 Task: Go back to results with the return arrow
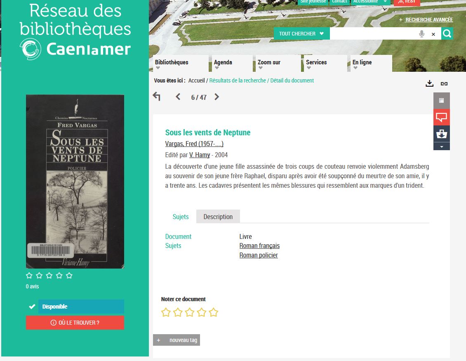[157, 97]
